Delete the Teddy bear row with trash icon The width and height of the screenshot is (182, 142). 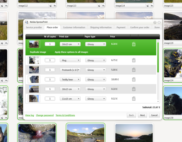coord(134,79)
